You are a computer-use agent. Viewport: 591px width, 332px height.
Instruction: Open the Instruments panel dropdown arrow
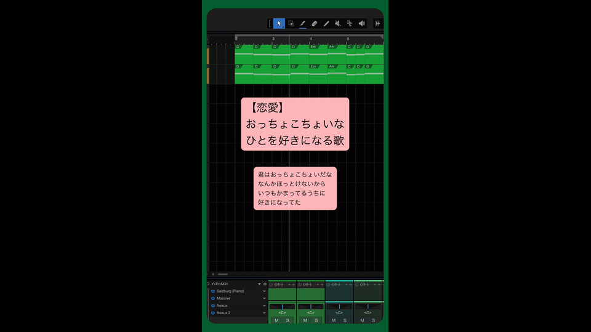pyautogui.click(x=259, y=284)
